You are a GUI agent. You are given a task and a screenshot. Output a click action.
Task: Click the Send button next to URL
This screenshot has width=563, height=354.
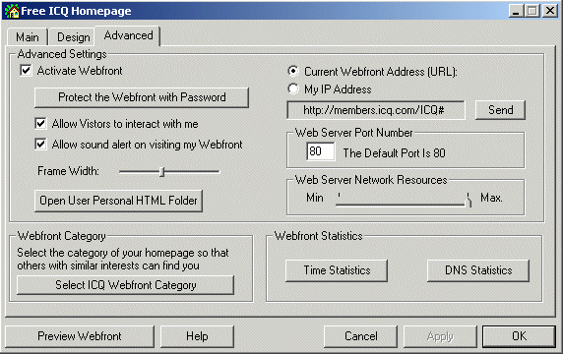pyautogui.click(x=500, y=110)
